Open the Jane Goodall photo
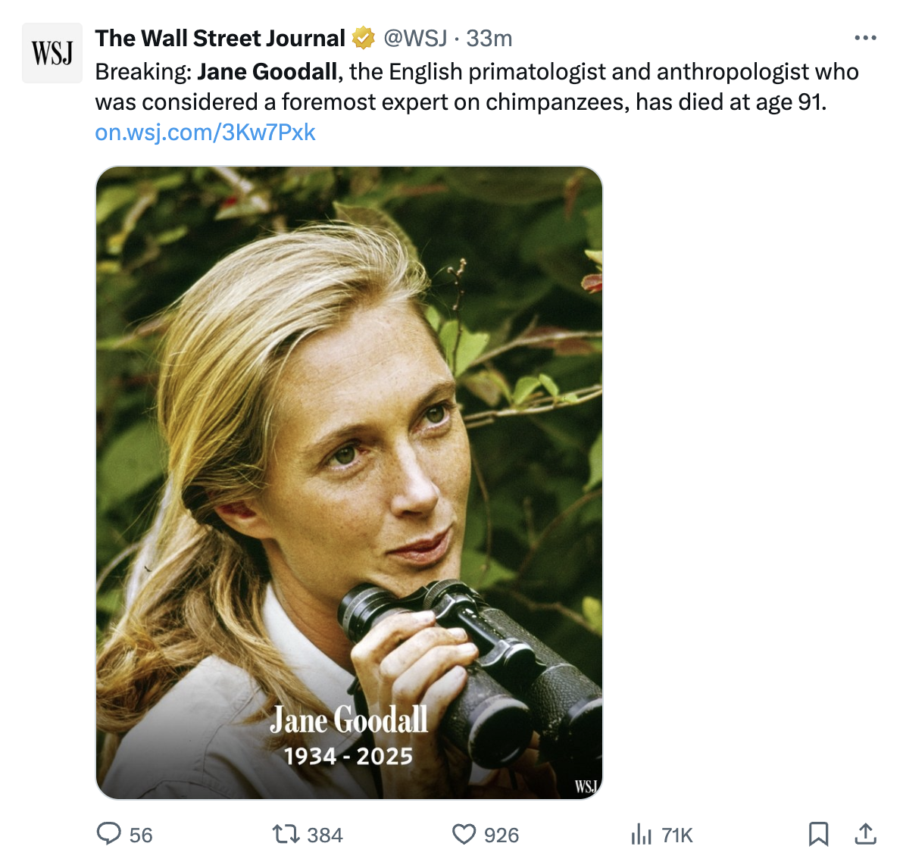The height and width of the screenshot is (865, 903). (348, 454)
